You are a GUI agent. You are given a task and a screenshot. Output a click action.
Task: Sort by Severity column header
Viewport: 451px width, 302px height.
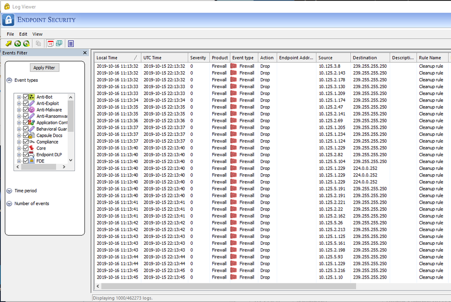199,57
